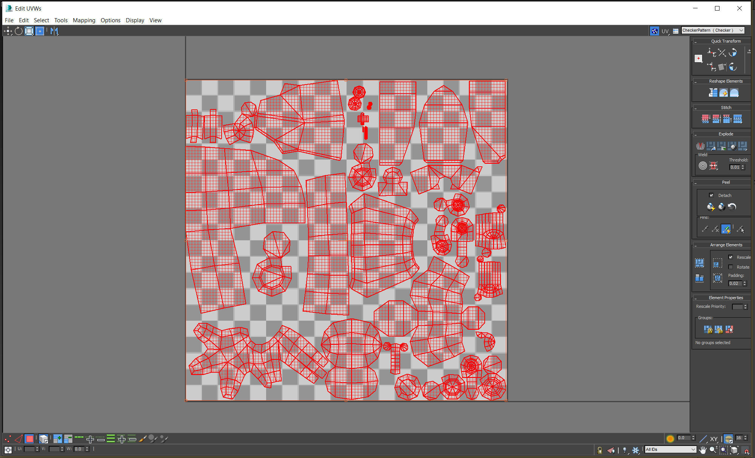The height and width of the screenshot is (458, 755).
Task: Uncheck the Rescale checkbox
Action: pyautogui.click(x=730, y=257)
